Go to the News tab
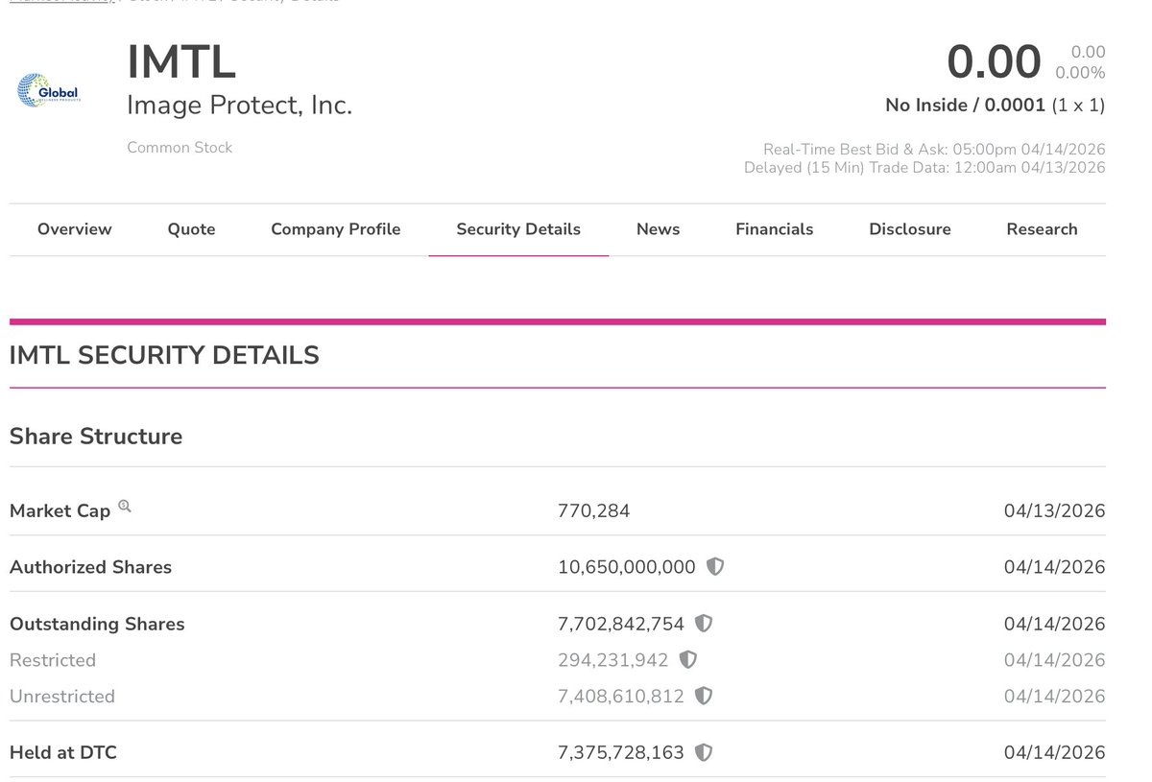Screen dimensions: 1152x782 659,229
